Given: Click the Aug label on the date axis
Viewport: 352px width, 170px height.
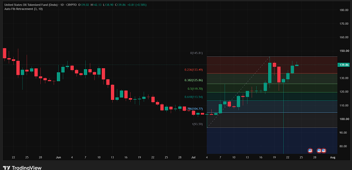Looking at the screenshot, I should [333, 158].
